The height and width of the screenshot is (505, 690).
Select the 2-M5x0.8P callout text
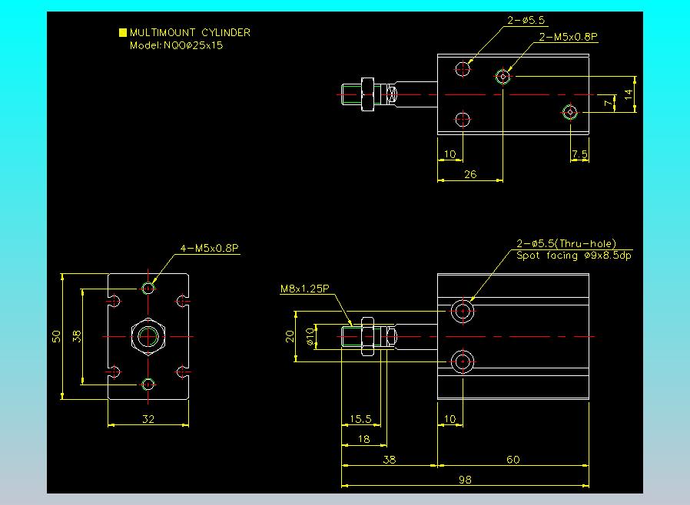tap(568, 37)
